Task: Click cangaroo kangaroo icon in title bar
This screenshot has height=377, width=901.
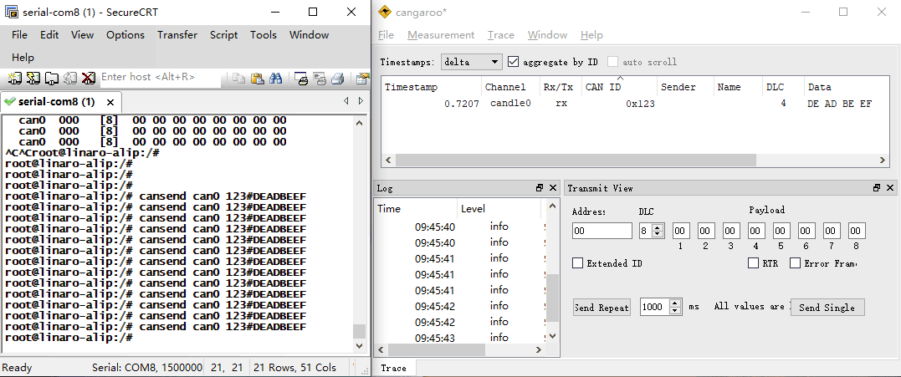Action: (385, 12)
